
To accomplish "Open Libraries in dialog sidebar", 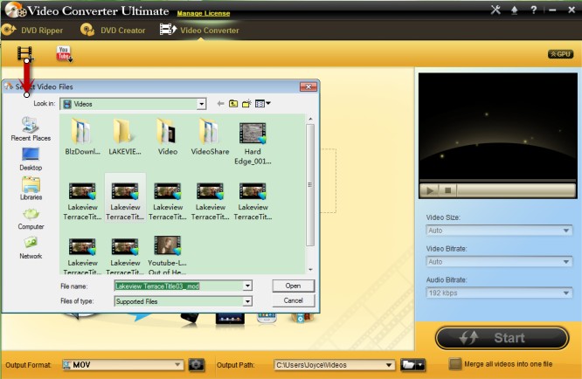I will tap(31, 189).
